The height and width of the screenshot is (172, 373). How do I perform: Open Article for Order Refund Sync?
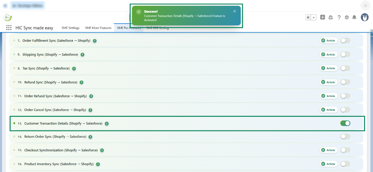329,96
